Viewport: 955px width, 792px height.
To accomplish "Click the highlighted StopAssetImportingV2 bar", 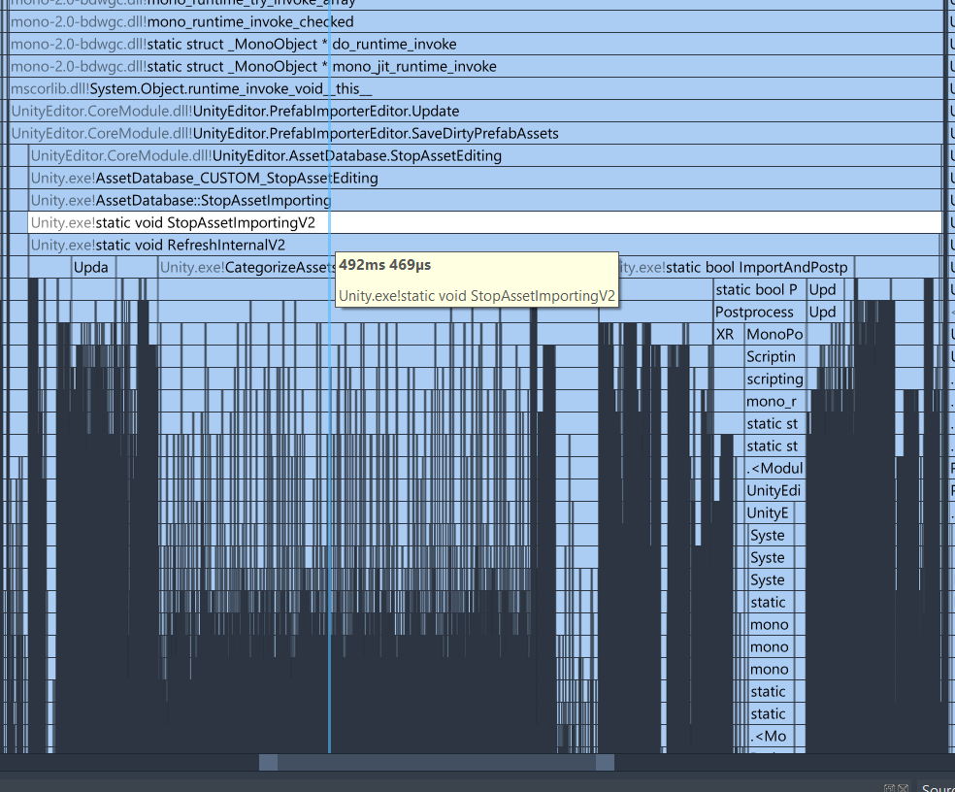I will pyautogui.click(x=485, y=223).
